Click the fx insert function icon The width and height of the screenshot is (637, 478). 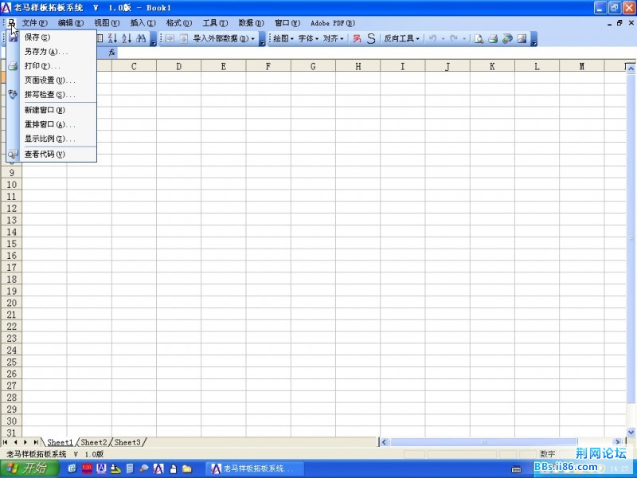112,53
